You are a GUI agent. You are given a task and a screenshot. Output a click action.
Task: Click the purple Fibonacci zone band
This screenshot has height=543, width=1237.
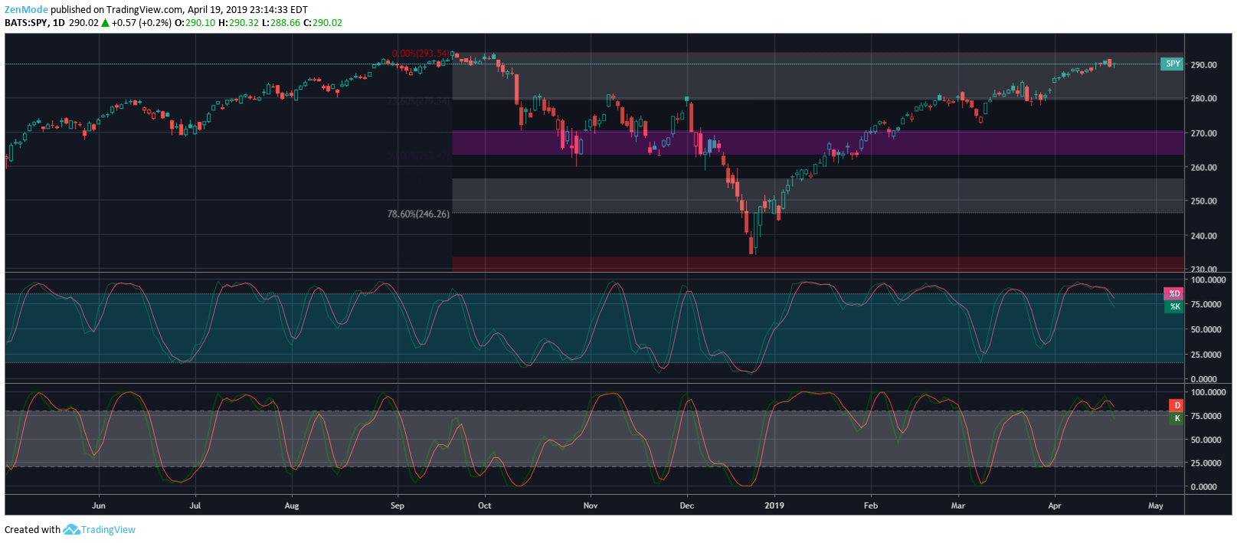coord(817,142)
